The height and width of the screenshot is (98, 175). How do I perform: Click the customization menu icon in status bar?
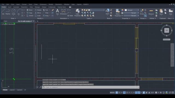pyautogui.click(x=173, y=93)
